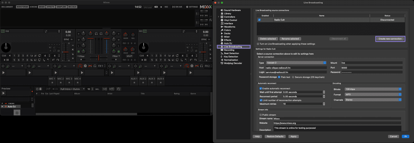414x143 pixels.
Task: Open Modplug Decoder preferences
Action: [233, 63]
